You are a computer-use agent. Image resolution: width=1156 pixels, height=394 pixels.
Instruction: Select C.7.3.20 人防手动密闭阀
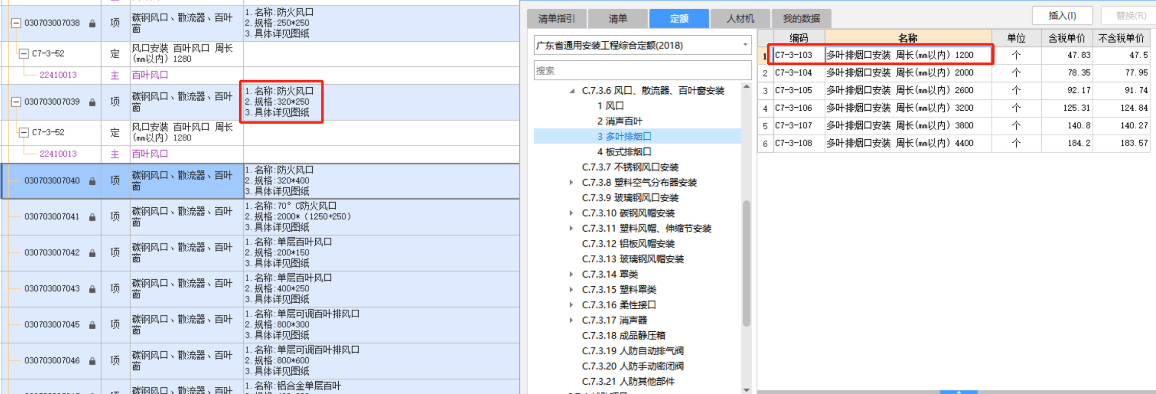pyautogui.click(x=633, y=366)
